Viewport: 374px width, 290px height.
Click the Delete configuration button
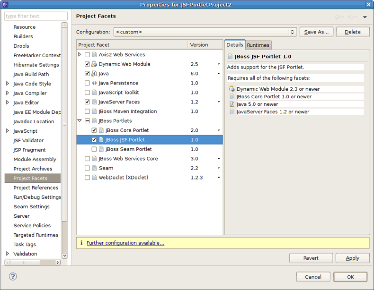tap(353, 32)
